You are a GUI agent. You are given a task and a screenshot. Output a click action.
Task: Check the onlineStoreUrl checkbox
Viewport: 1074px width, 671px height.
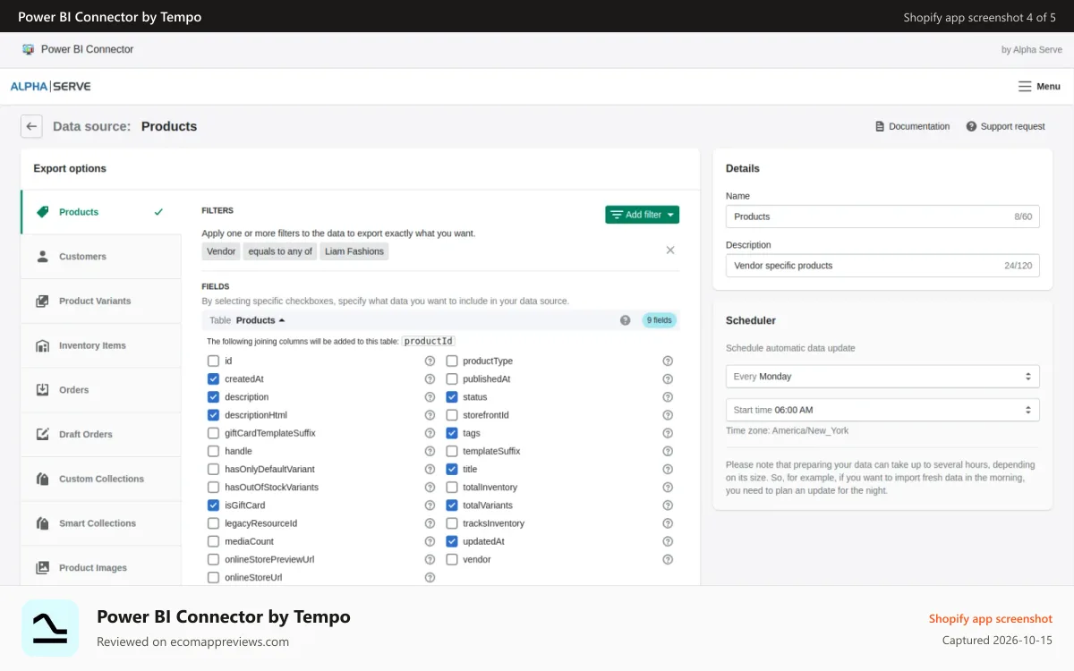213,578
